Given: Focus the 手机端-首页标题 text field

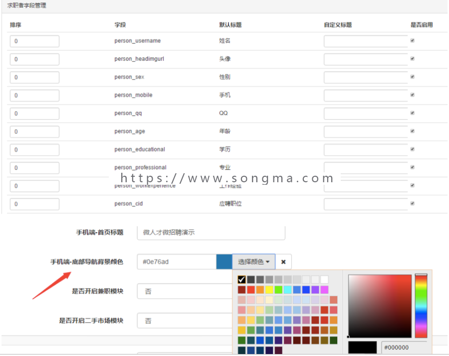Looking at the screenshot, I should pyautogui.click(x=211, y=233).
